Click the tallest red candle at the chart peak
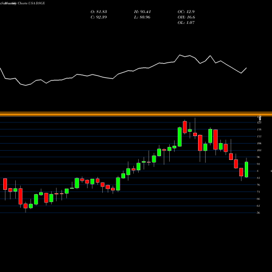 pos(185,127)
